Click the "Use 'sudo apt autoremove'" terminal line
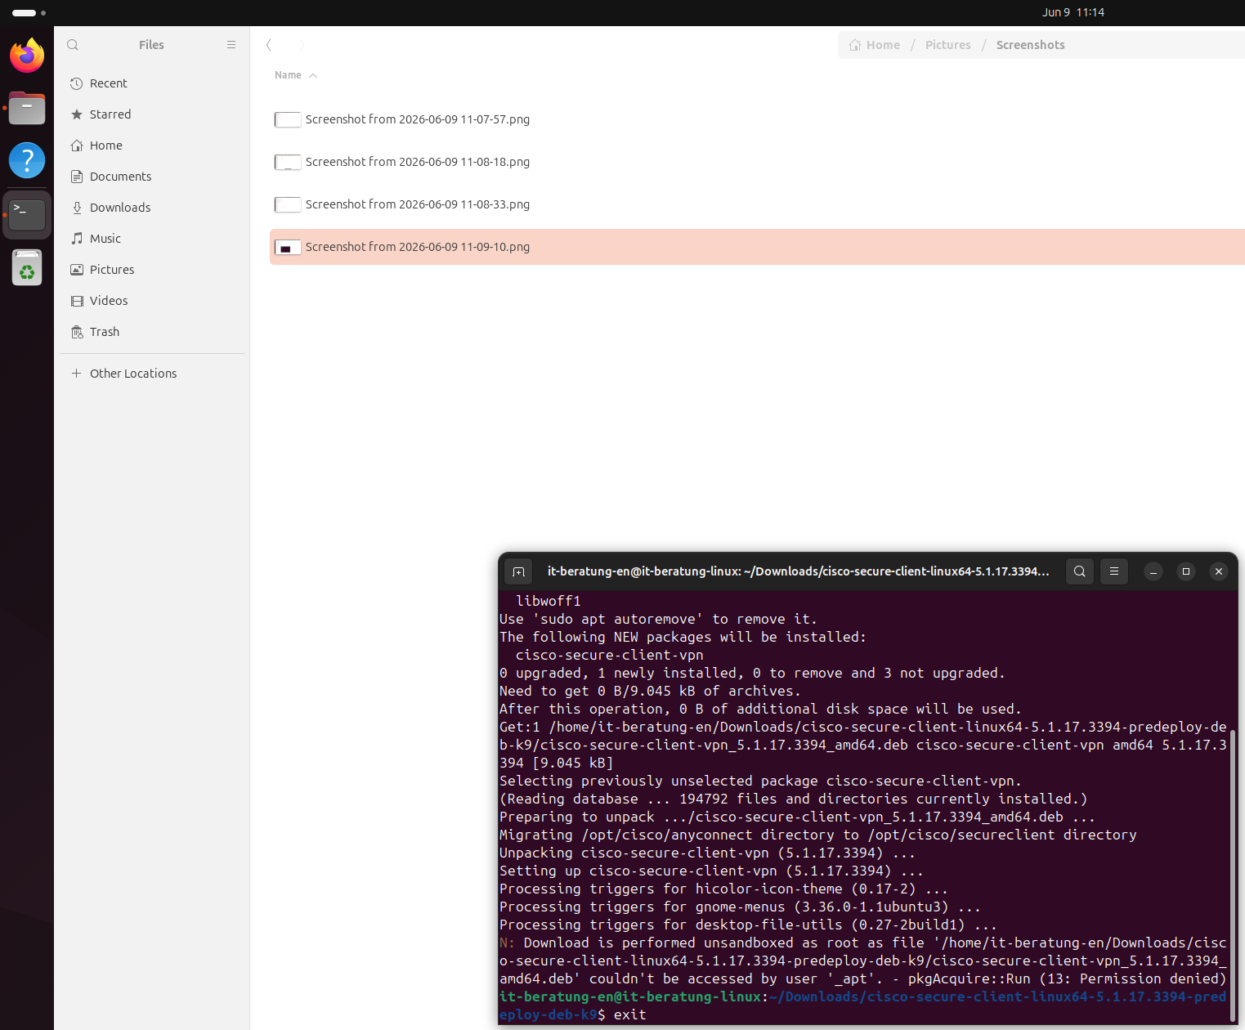This screenshot has height=1030, width=1245. pyautogui.click(x=658, y=619)
